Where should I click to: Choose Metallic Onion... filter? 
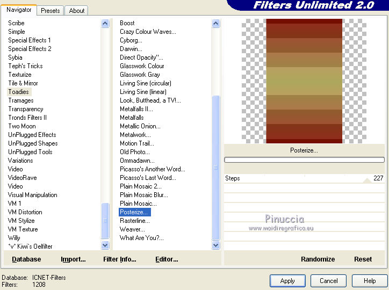tap(140, 126)
